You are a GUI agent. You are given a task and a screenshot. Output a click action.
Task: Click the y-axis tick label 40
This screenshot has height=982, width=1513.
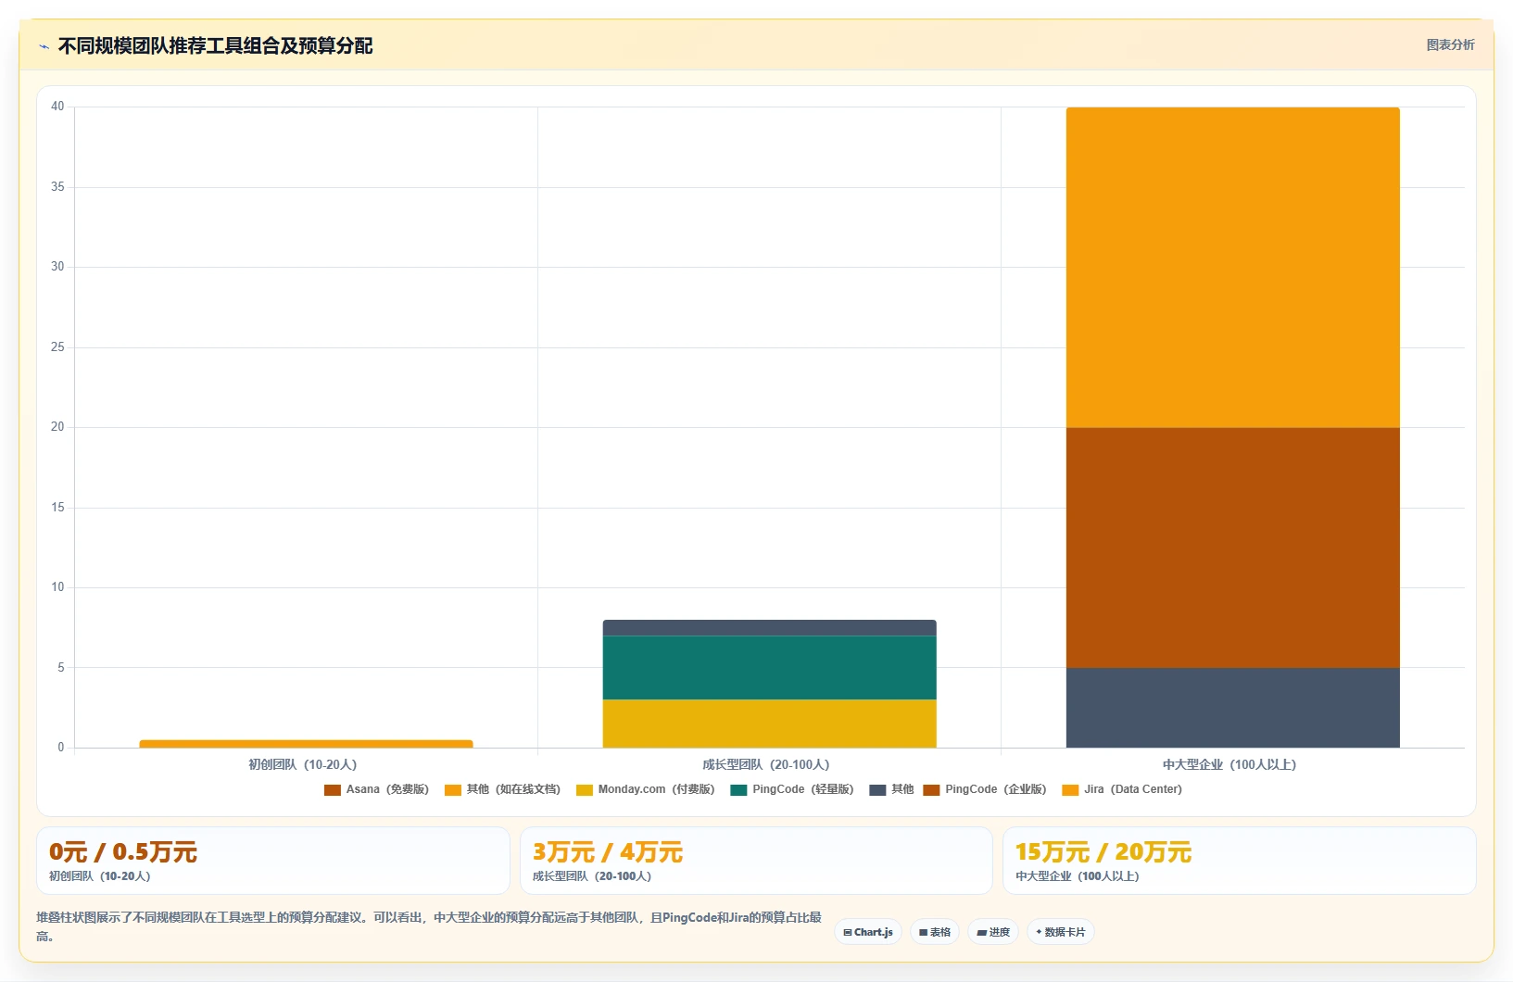57,107
